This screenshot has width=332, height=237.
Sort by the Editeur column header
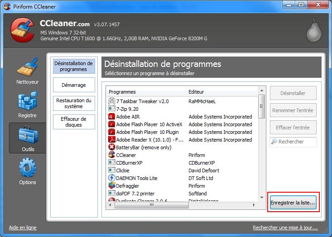[x=221, y=92]
